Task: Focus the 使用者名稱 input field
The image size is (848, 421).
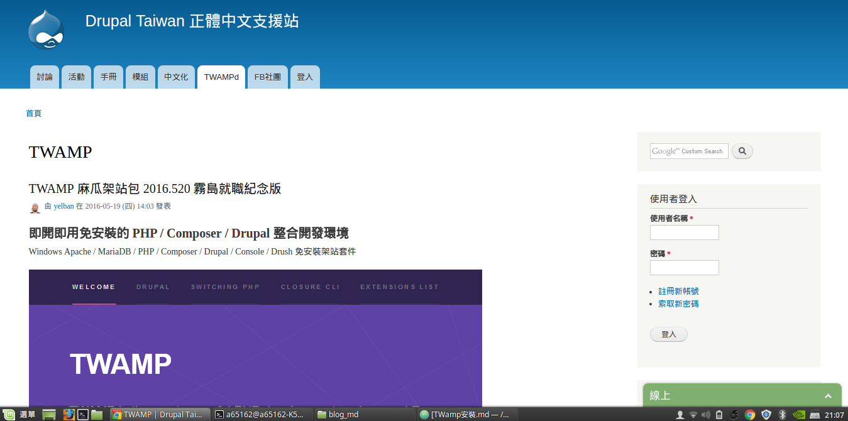Action: coord(685,232)
